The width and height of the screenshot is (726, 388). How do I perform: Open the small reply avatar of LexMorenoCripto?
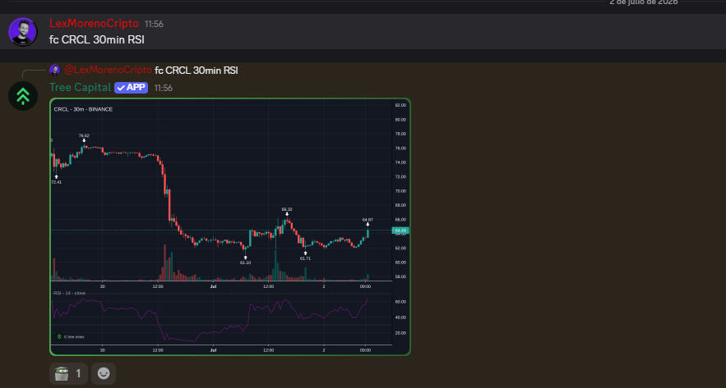[x=55, y=71]
